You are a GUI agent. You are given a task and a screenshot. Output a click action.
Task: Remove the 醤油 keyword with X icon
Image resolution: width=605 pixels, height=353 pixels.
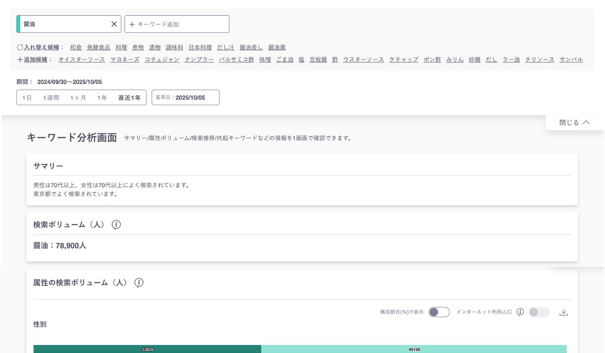114,24
